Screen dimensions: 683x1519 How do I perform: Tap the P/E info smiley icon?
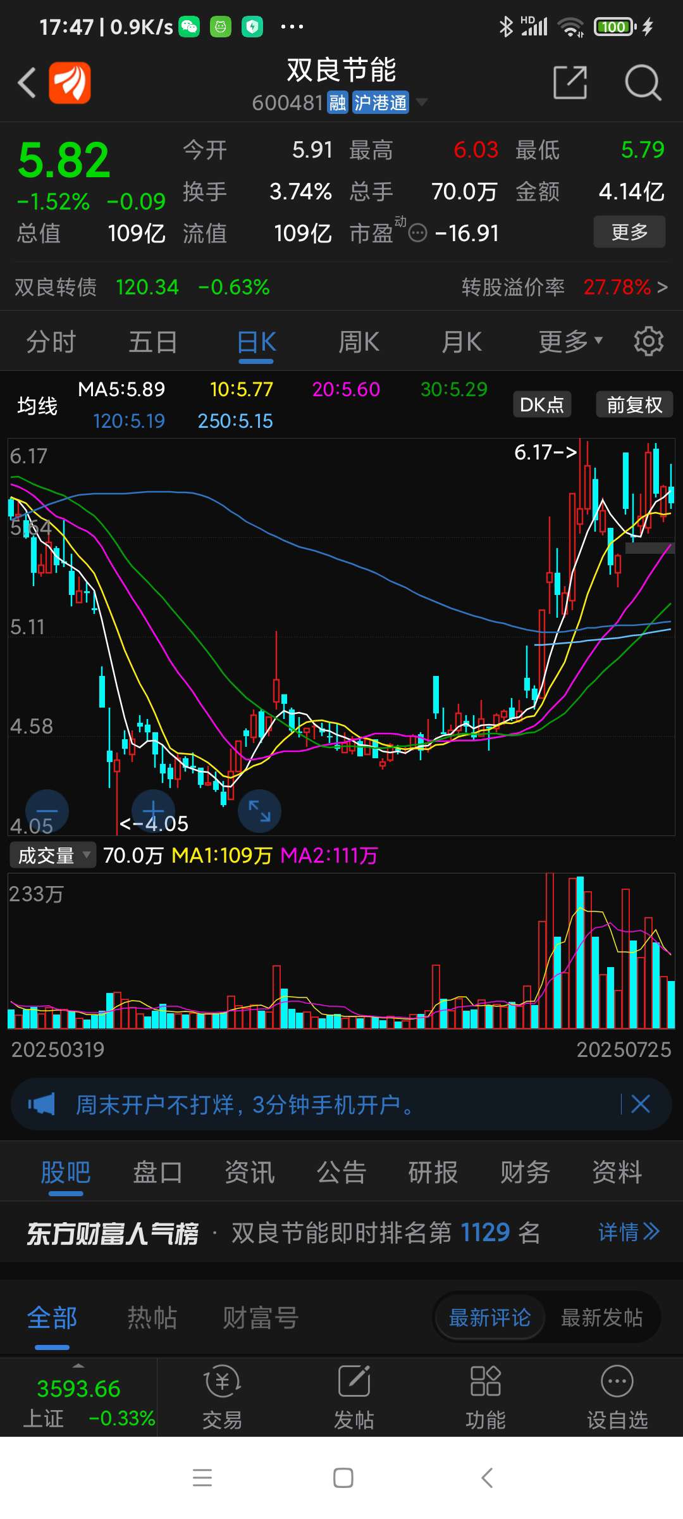(418, 234)
